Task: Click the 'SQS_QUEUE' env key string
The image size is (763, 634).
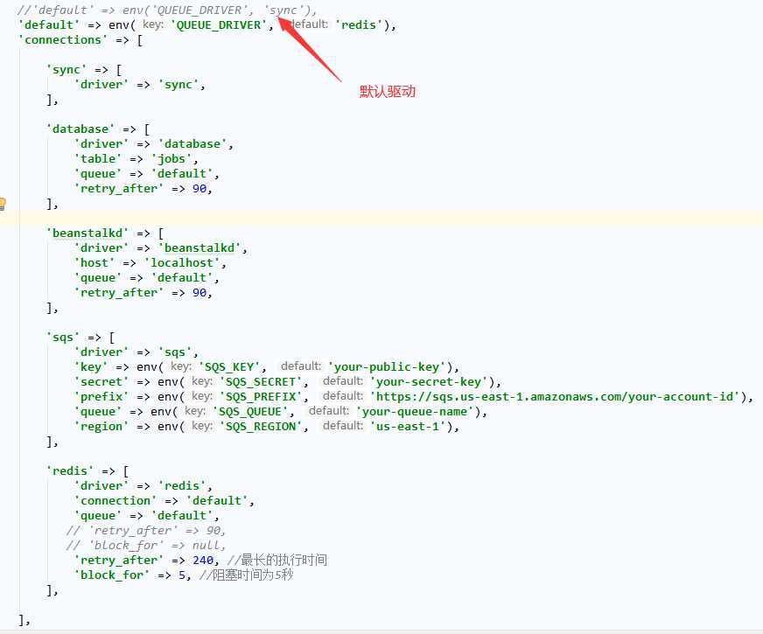Action: [250, 411]
